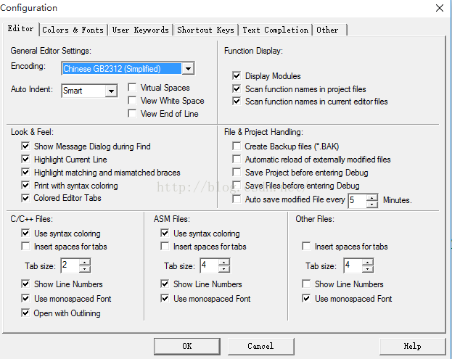Confirm settings with OK button

coord(187,347)
